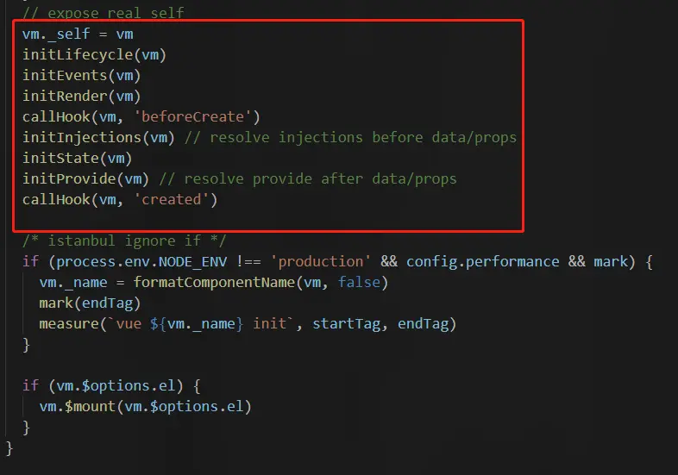Click the 'measure(' function call
The image size is (678, 475).
(72, 324)
